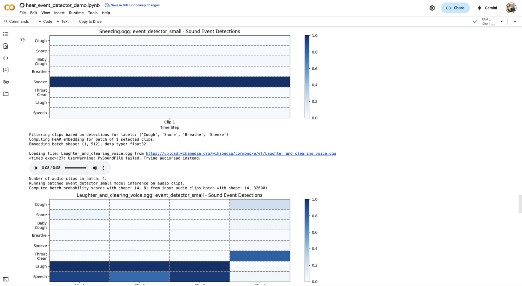This screenshot has width=522, height=286.
Task: Click the 'Filtering clips based on detections' line
Action: (128, 135)
